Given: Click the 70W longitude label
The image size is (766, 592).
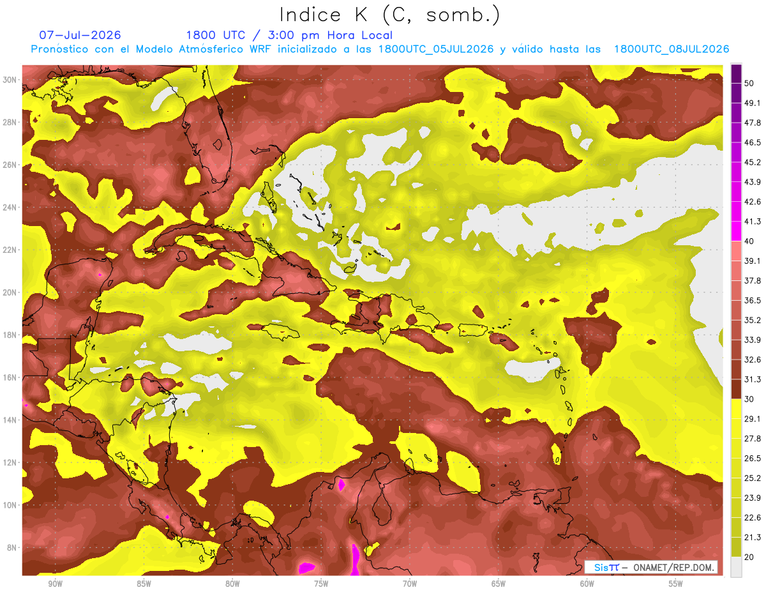Looking at the screenshot, I should pyautogui.click(x=410, y=584).
